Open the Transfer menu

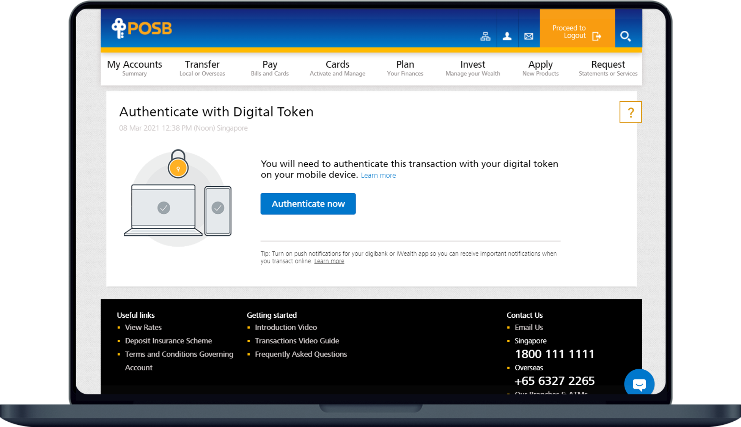(x=202, y=68)
